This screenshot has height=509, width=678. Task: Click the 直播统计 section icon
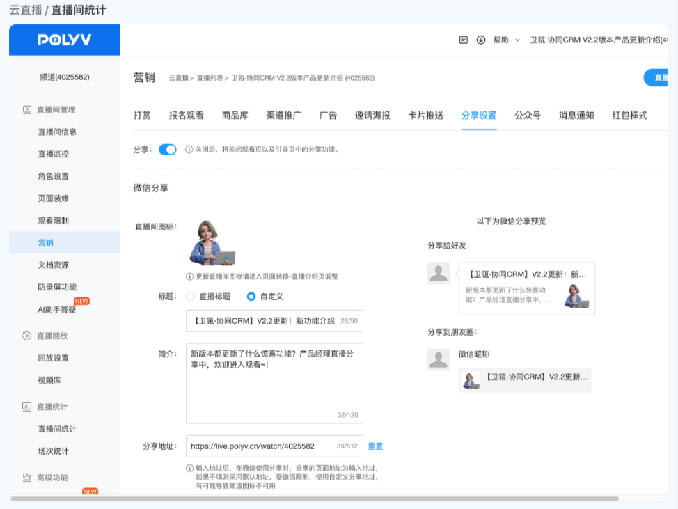point(27,407)
